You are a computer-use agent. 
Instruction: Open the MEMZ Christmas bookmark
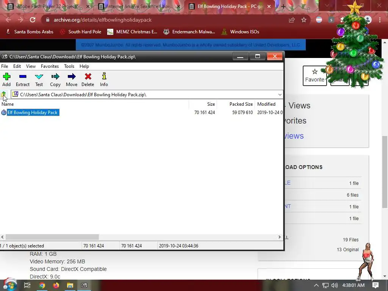pos(132,32)
